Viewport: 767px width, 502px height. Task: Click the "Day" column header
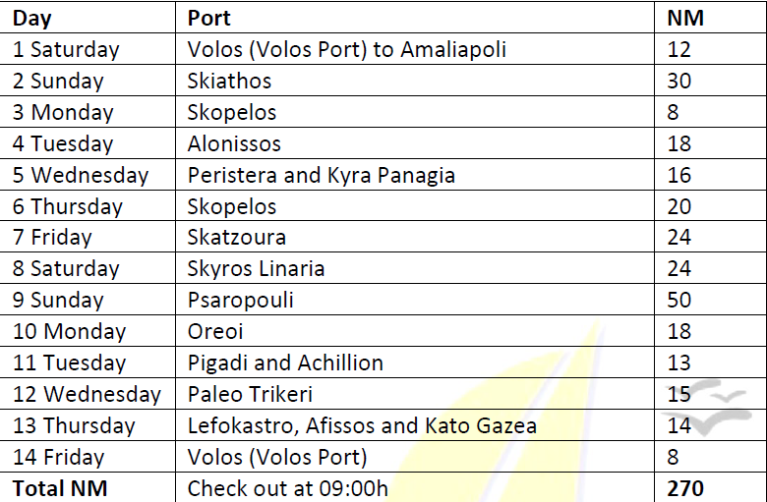pos(32,18)
